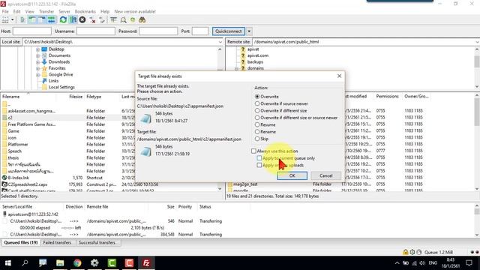Open the Quickconnect history dropdown
This screenshot has height=270, width=480.
[x=249, y=31]
